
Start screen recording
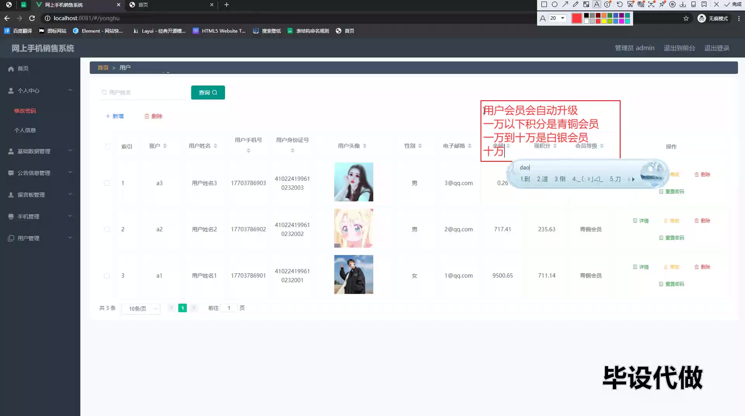click(672, 5)
